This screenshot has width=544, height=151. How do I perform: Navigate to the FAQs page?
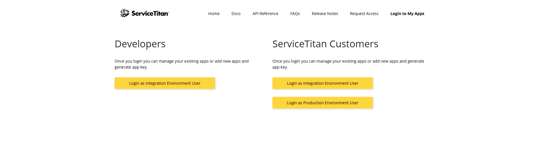pos(295,14)
